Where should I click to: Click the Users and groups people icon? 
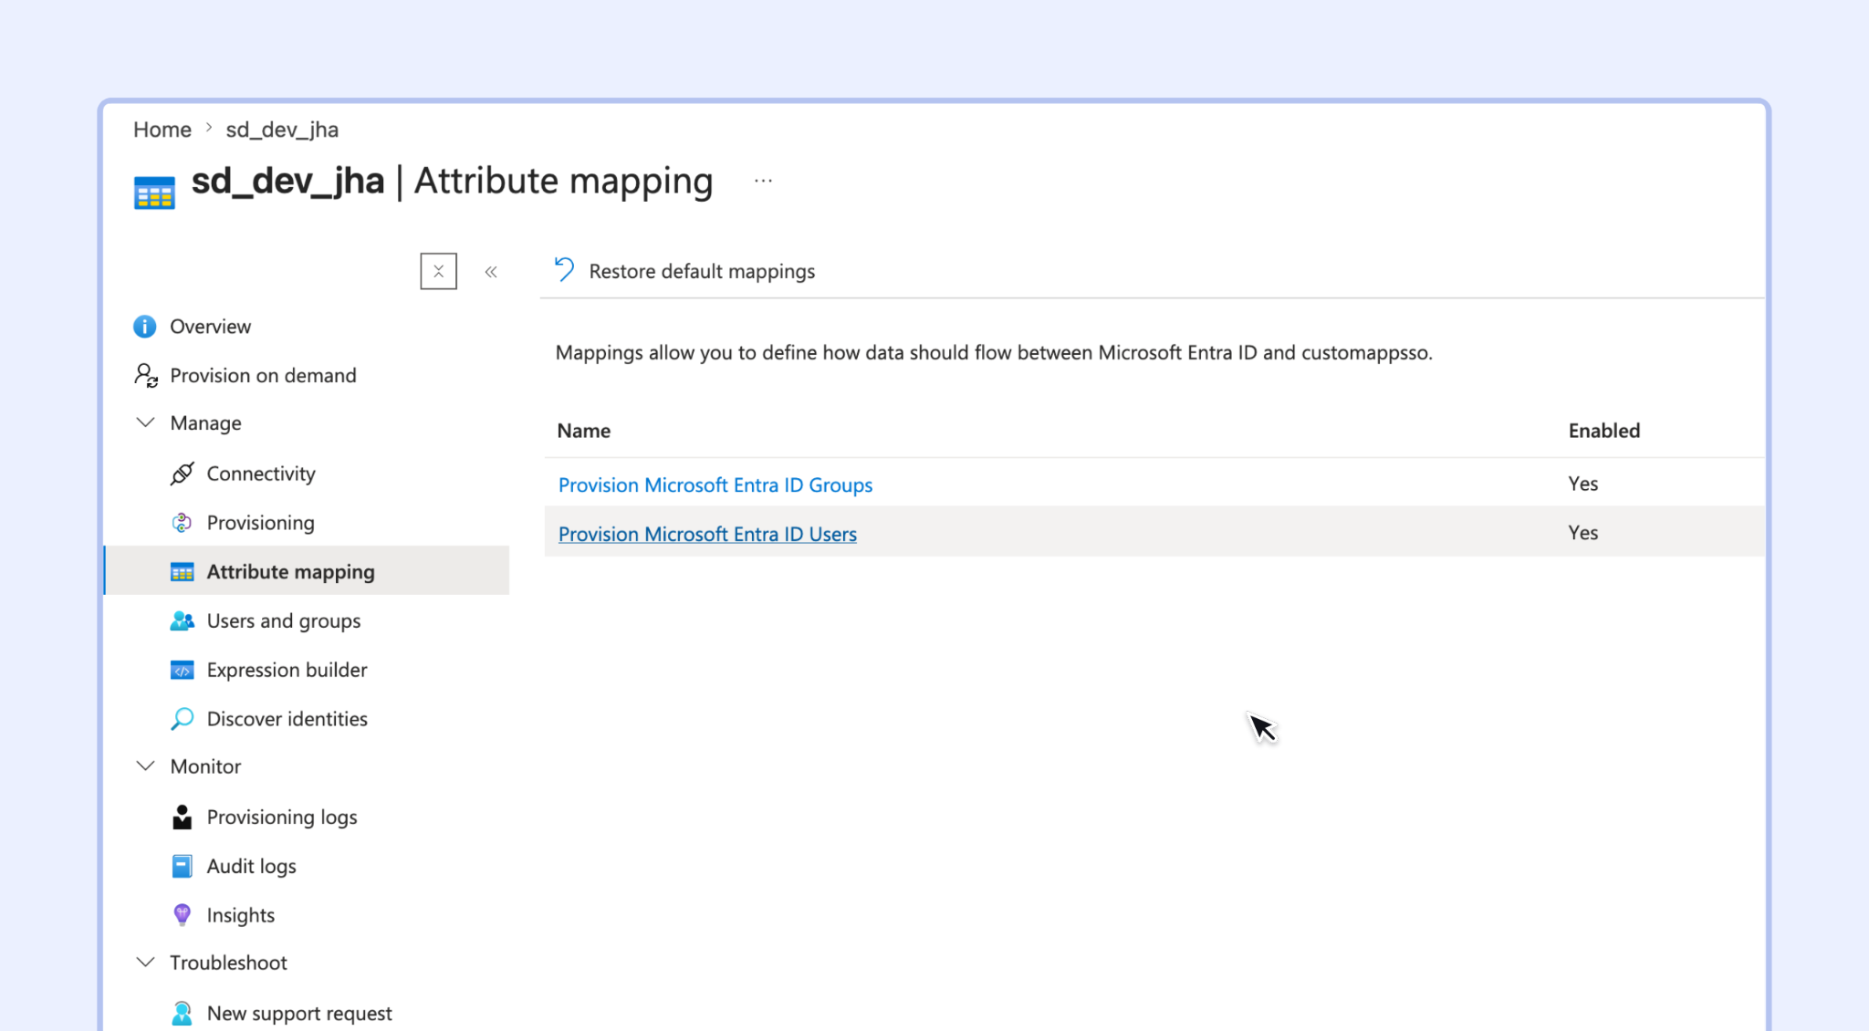[x=182, y=621]
